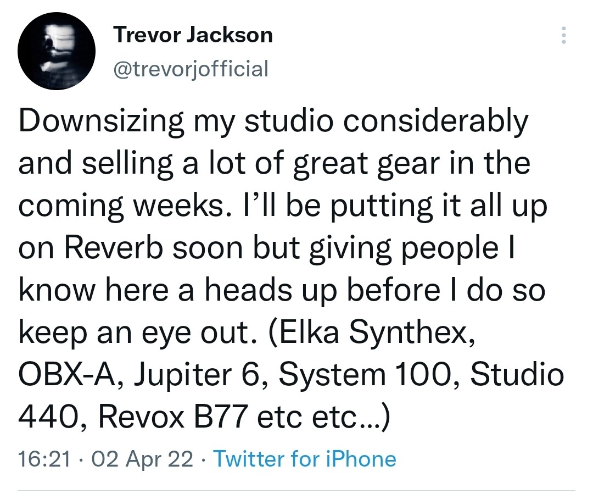Click the @trevorjofficial handle
Image resolution: width=593 pixels, height=499 pixels.
coord(191,69)
